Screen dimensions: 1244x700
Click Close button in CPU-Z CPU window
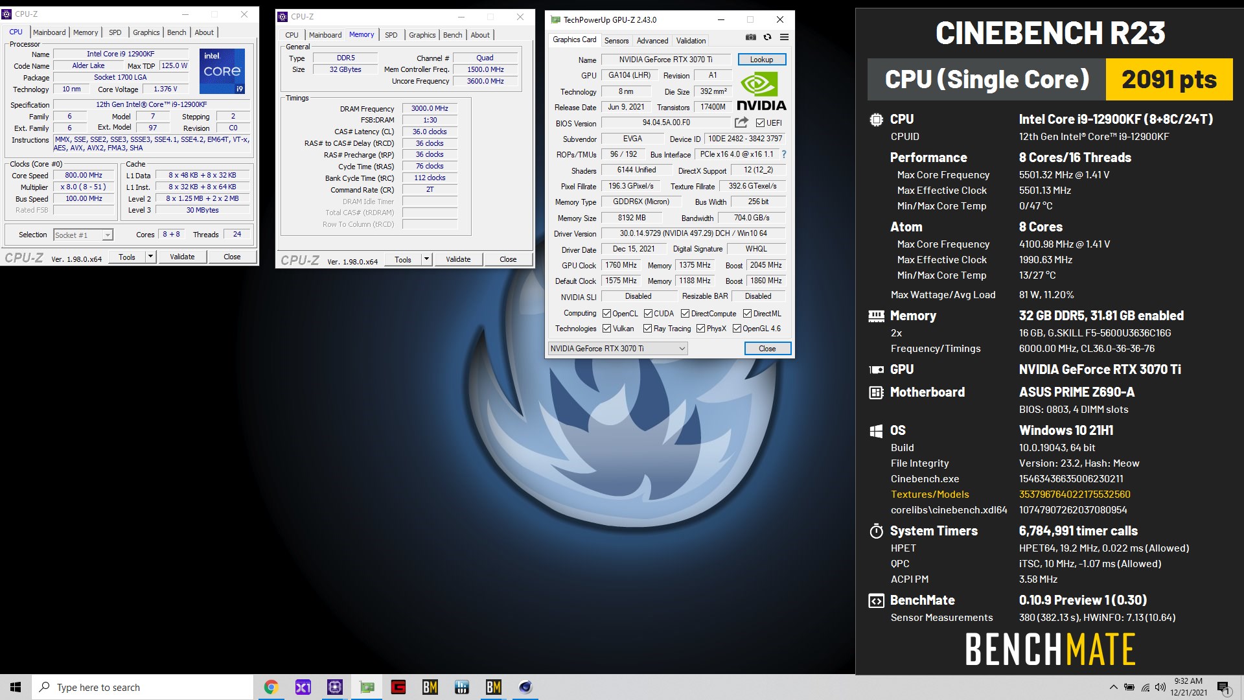(232, 257)
